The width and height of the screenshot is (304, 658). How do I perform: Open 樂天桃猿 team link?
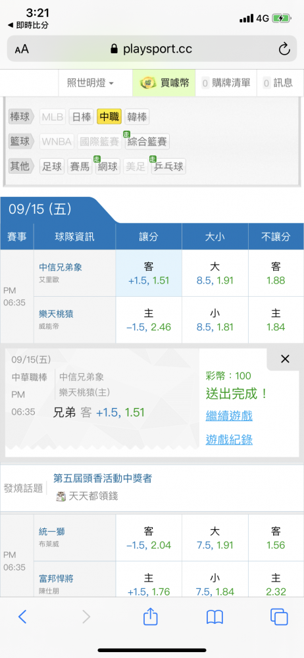click(x=56, y=315)
